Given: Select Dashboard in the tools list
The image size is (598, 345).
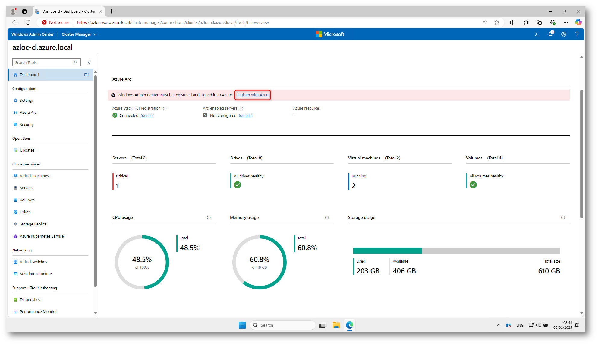Looking at the screenshot, I should (50, 75).
